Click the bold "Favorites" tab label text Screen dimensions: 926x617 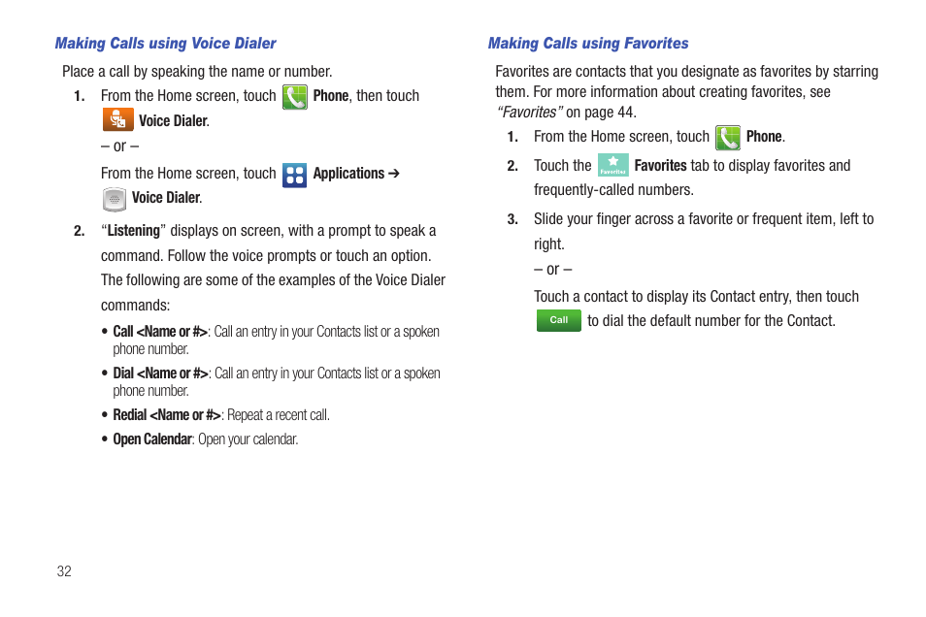660,166
